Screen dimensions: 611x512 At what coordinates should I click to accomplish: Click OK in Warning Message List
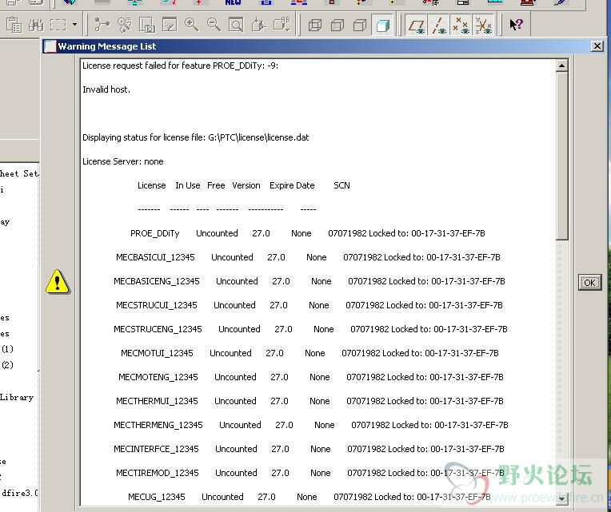coord(590,283)
